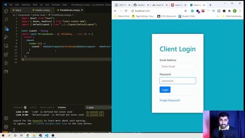
Task: Open the Extensions view
Action: [x=6, y=54]
